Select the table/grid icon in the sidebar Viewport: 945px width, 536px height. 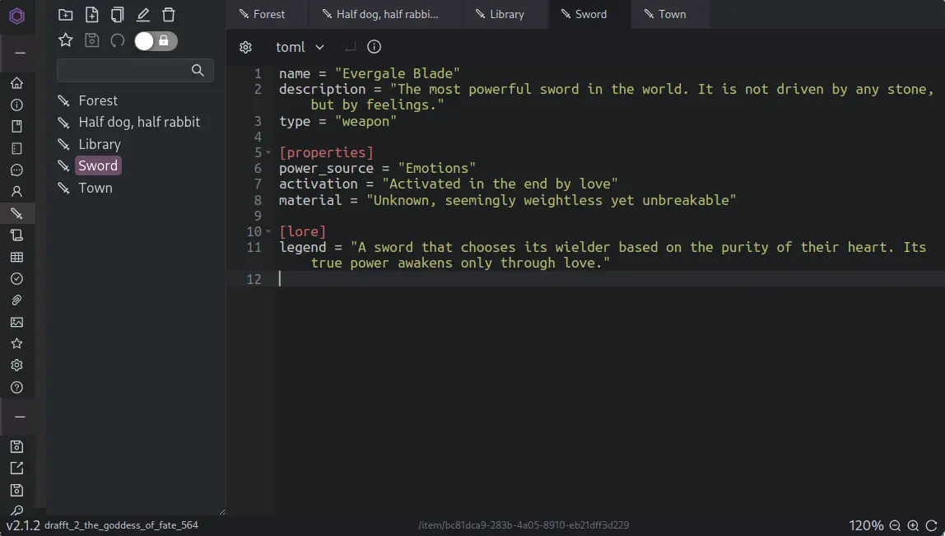click(x=16, y=257)
